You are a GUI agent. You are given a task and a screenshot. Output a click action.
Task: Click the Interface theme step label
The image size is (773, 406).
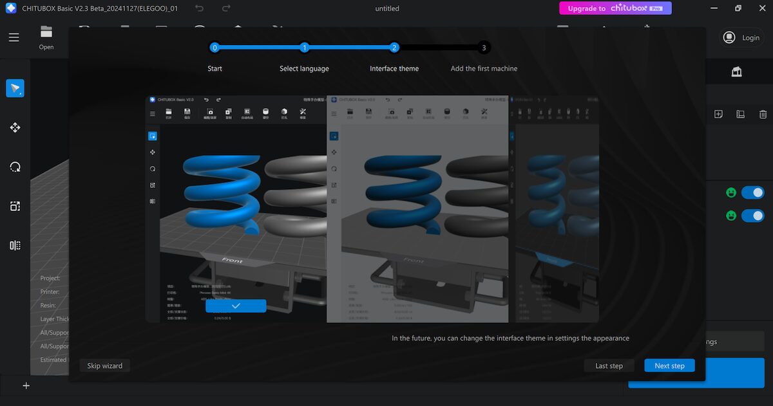(394, 69)
